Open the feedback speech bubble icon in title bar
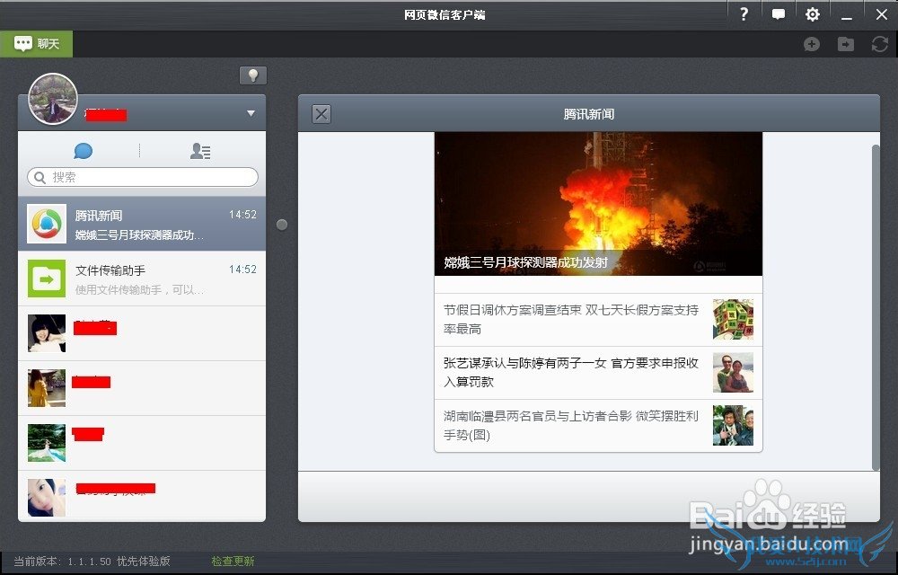Image resolution: width=898 pixels, height=575 pixels. pyautogui.click(x=778, y=14)
